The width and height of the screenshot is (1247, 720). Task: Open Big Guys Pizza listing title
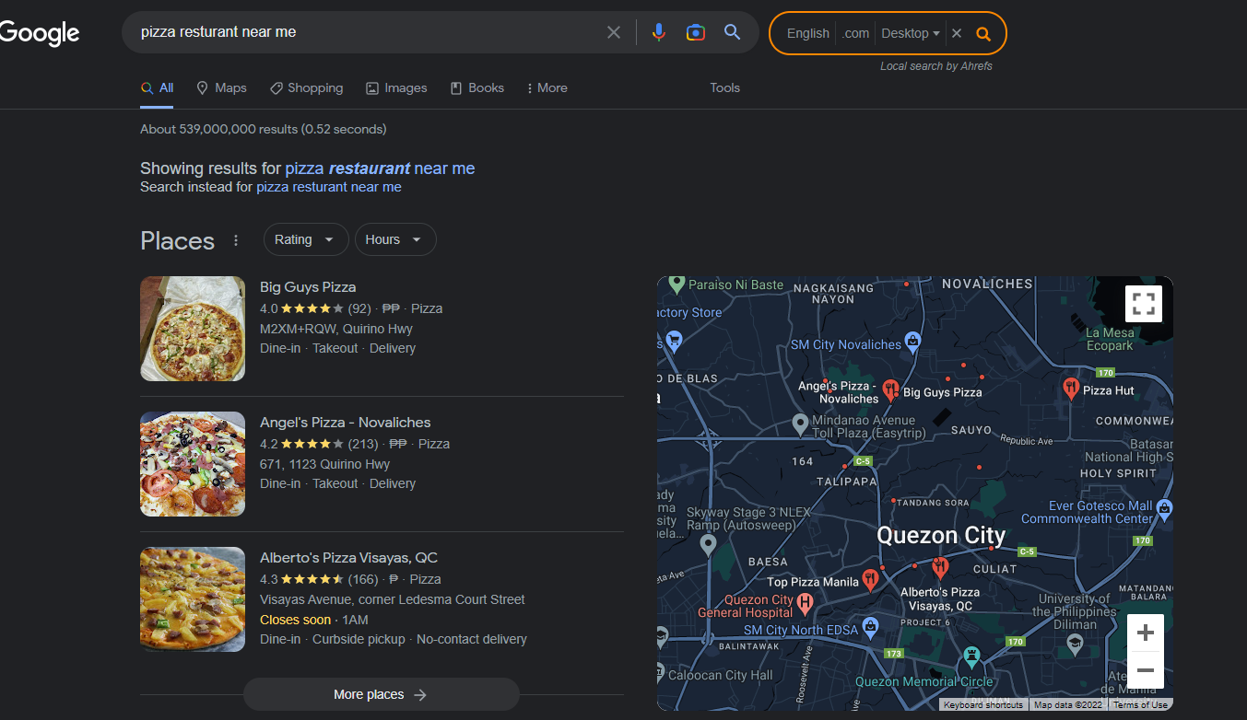tap(308, 287)
